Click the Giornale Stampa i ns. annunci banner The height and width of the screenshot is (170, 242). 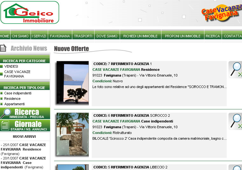coord(25,125)
